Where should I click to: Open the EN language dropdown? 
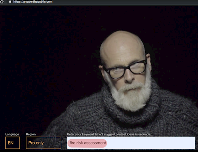13,143
